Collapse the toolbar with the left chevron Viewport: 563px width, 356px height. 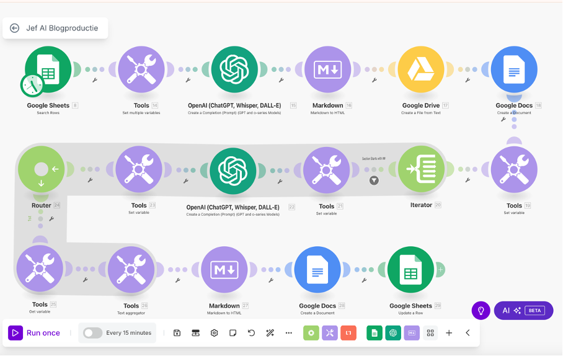(x=468, y=333)
